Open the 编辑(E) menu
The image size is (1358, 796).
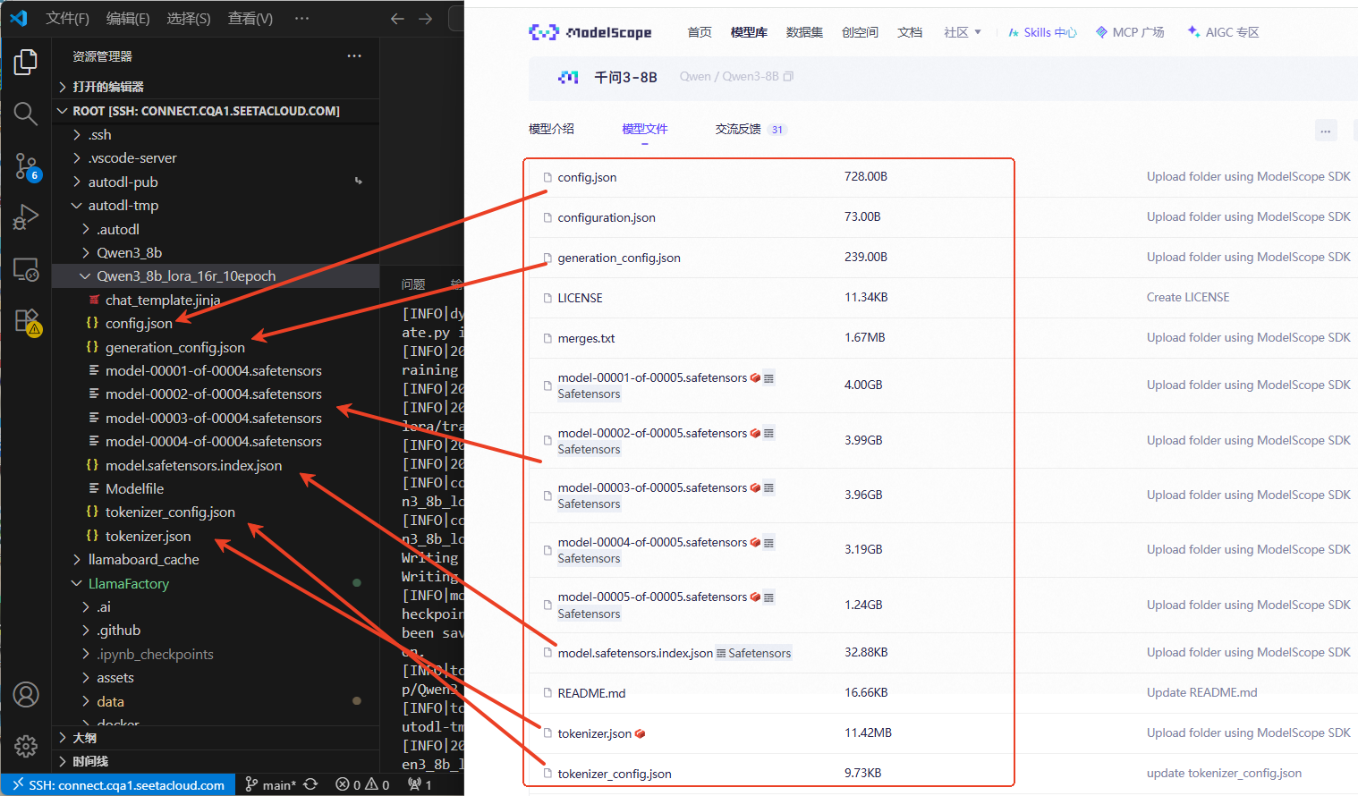pos(128,18)
